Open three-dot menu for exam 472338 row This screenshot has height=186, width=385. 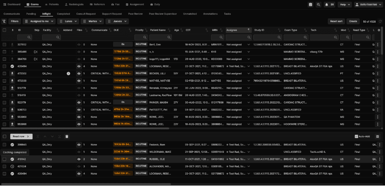[378, 80]
